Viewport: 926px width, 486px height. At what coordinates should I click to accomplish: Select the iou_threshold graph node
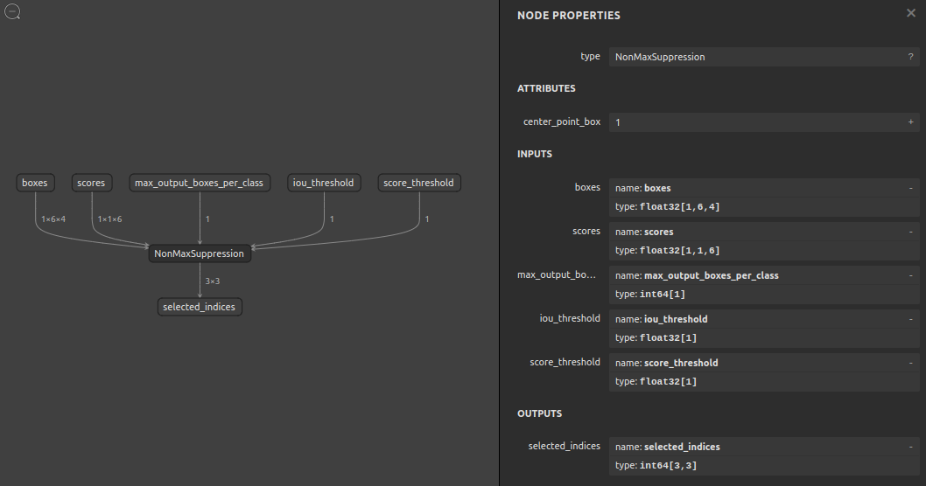(x=326, y=183)
